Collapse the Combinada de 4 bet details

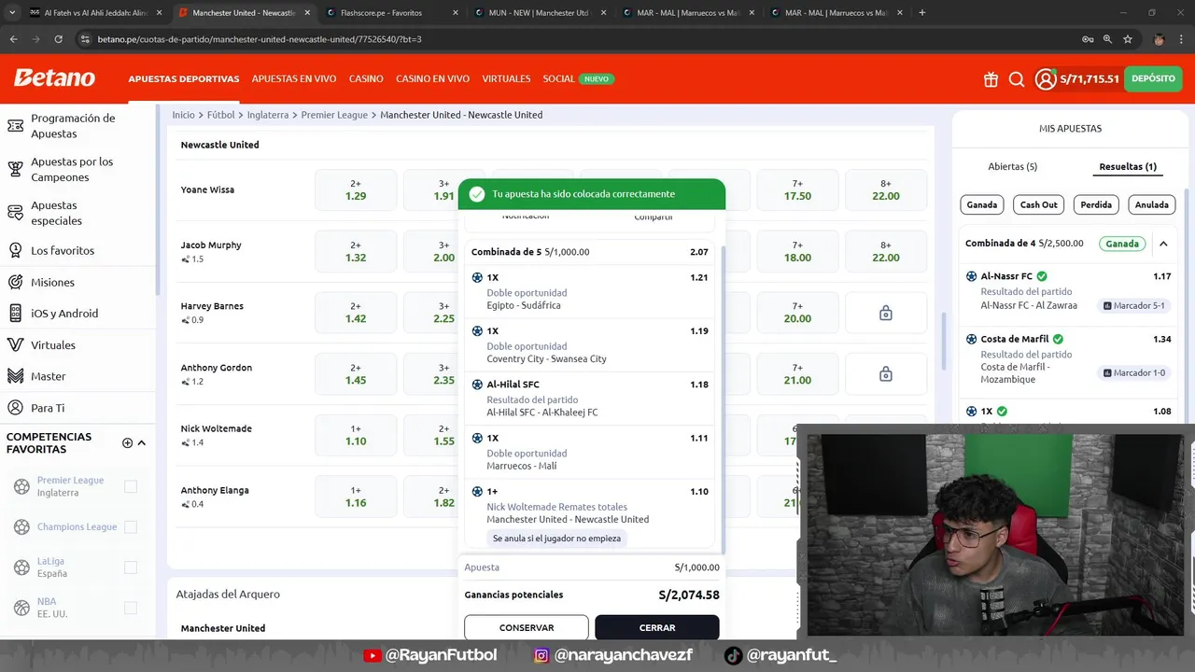(x=1163, y=244)
